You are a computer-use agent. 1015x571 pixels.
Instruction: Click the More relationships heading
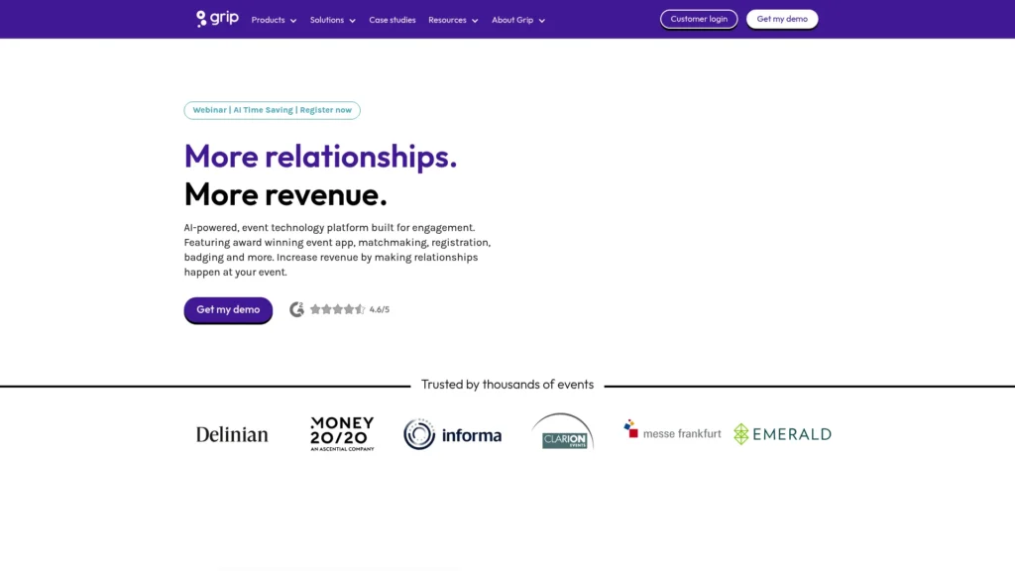320,157
